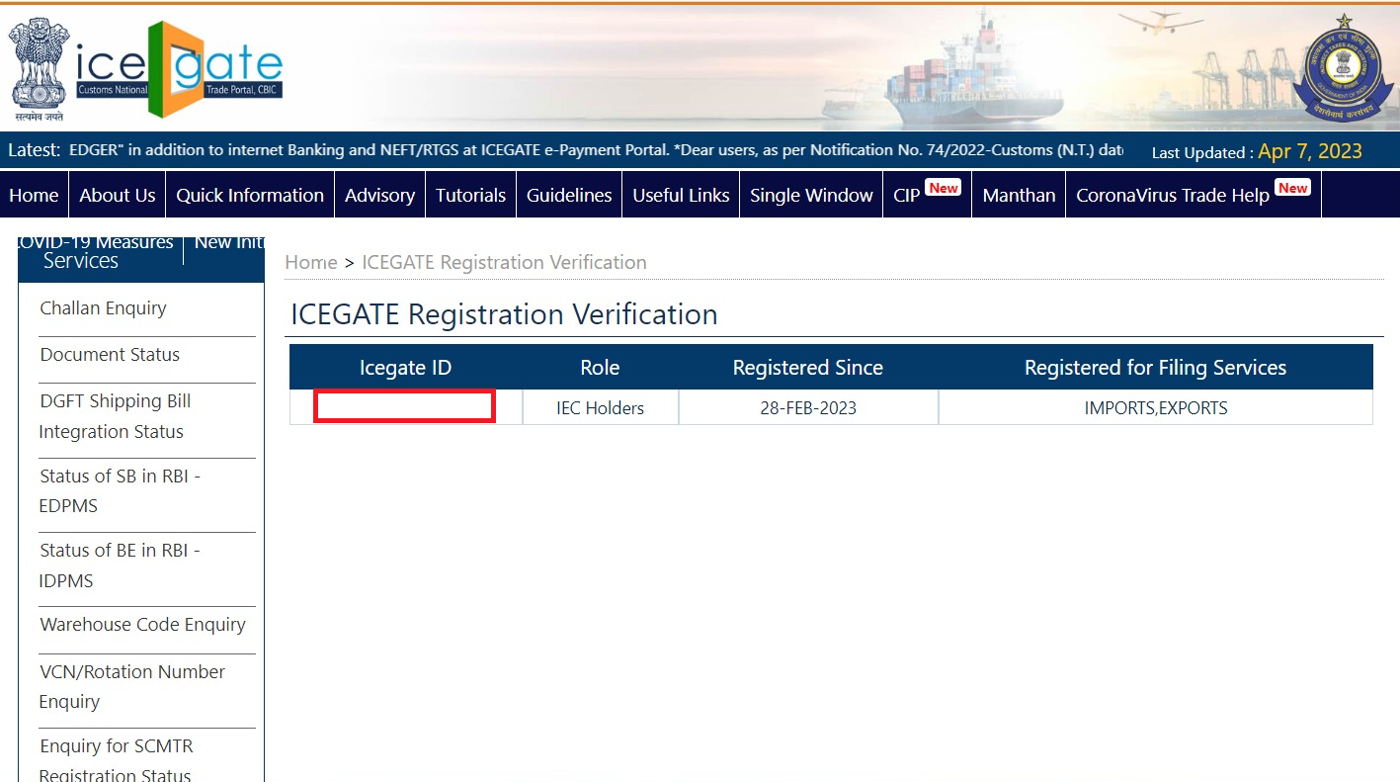1400x782 pixels.
Task: Open Challan Enquiry from the sidebar
Action: pyautogui.click(x=103, y=308)
